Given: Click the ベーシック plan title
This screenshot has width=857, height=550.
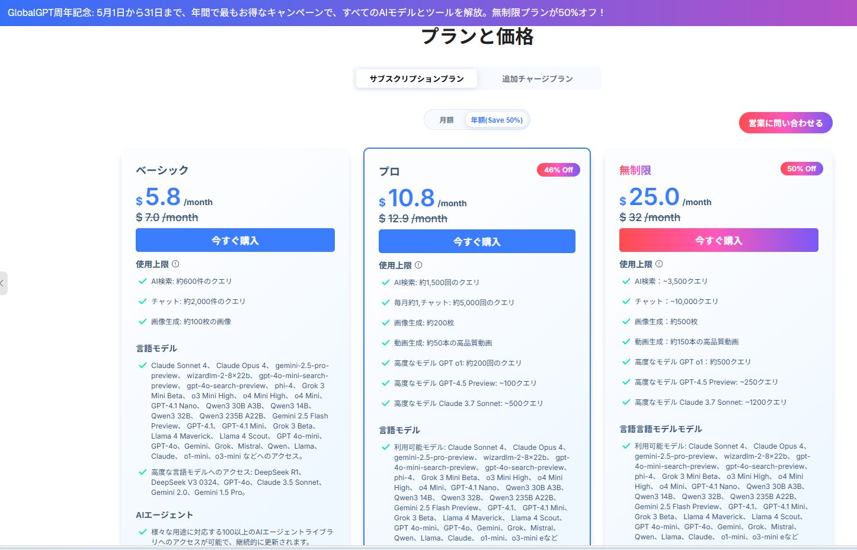Looking at the screenshot, I should [162, 170].
